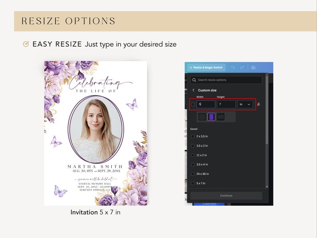This screenshot has height=238, width=317.
Task: Select the portrait orientation icon
Action: [211, 117]
